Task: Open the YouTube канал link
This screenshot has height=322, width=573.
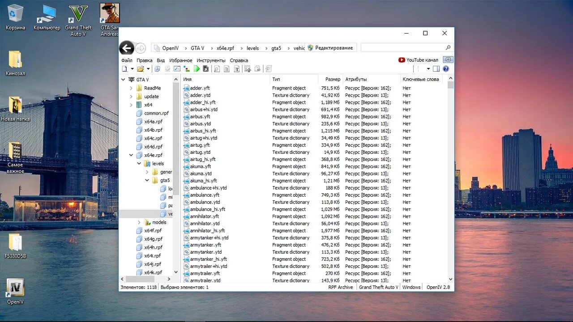Action: [x=419, y=60]
